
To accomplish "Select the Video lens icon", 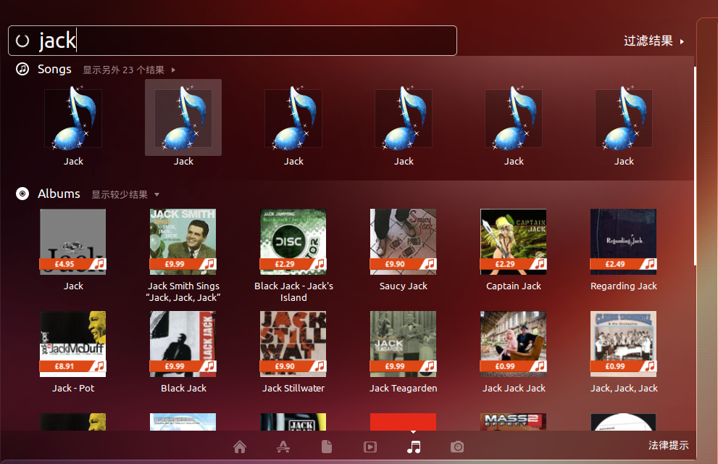I will pos(370,447).
